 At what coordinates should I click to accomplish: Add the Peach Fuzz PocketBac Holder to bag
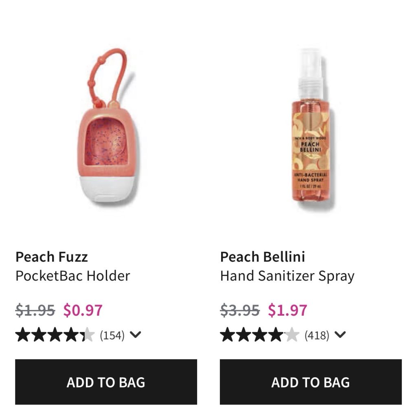pos(106,382)
